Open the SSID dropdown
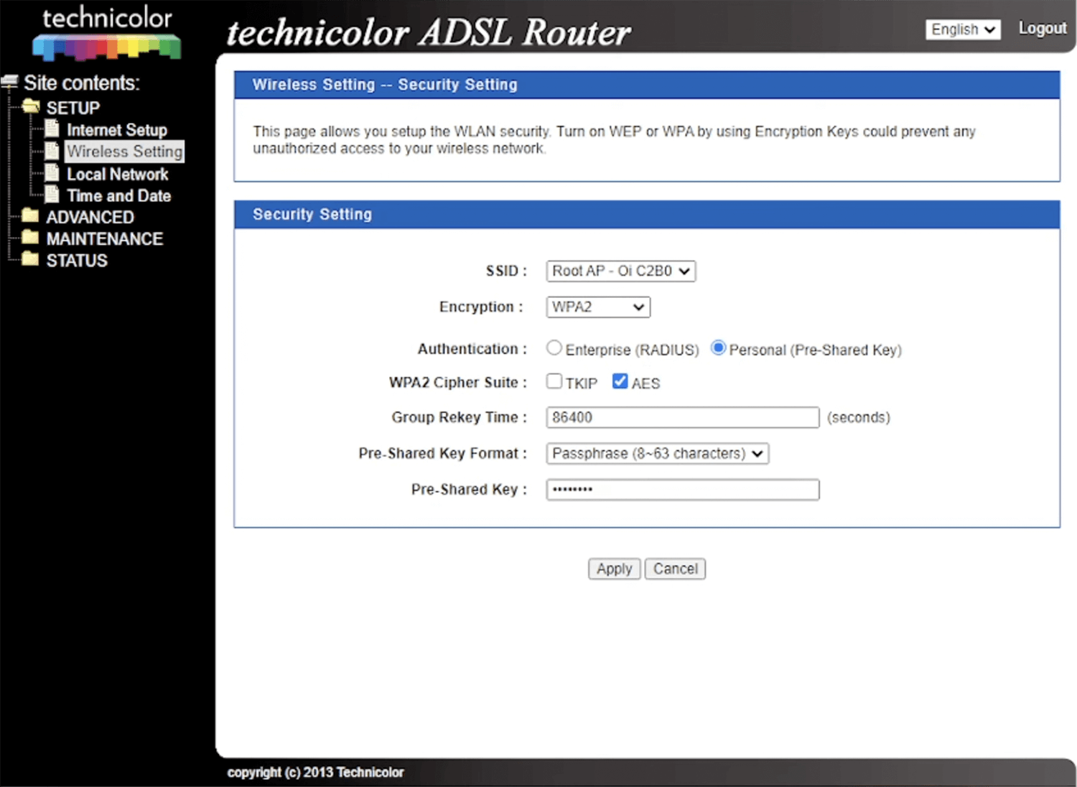The width and height of the screenshot is (1077, 787). (620, 271)
